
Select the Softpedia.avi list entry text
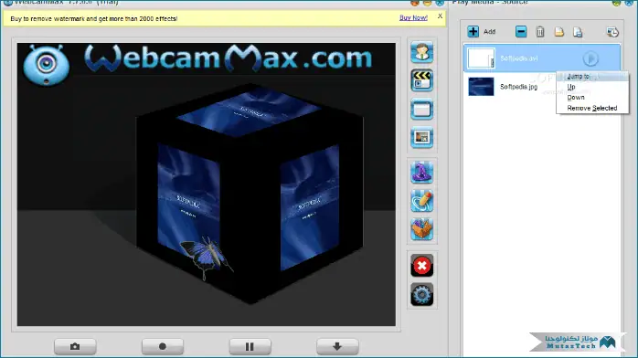(519, 58)
